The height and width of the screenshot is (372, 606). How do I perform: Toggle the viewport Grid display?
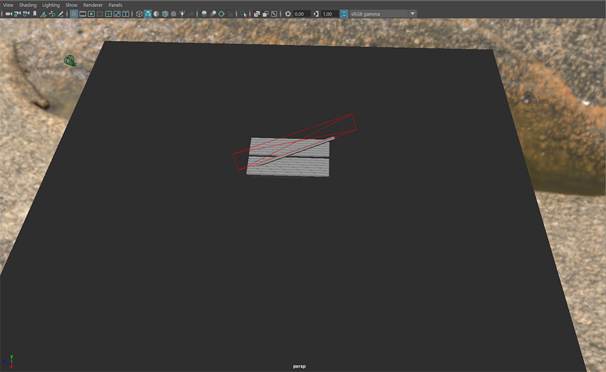(x=74, y=14)
